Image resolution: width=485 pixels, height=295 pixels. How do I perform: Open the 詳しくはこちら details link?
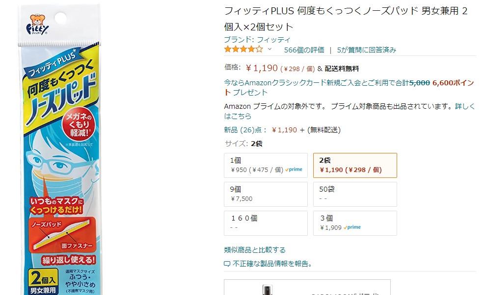click(349, 111)
